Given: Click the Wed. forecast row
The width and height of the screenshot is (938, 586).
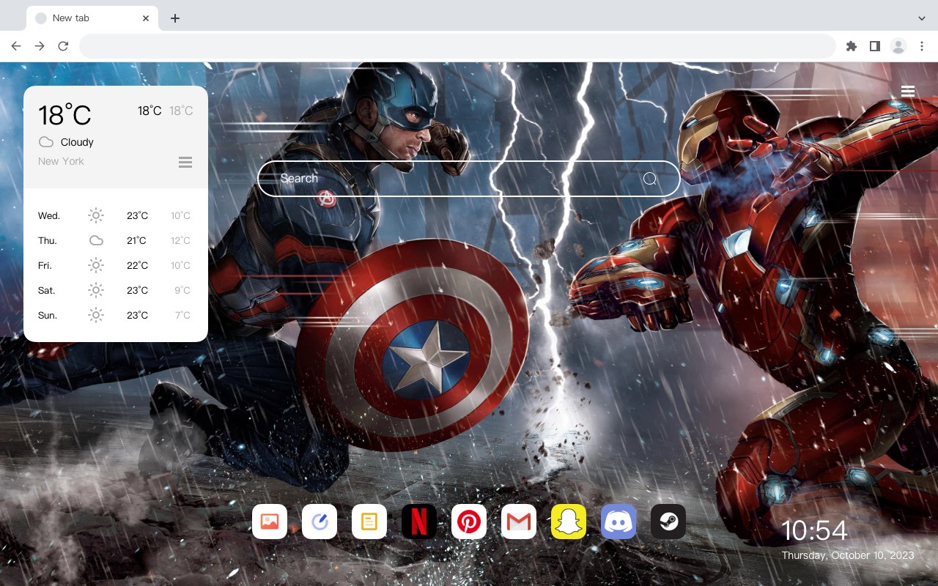Looking at the screenshot, I should [x=115, y=215].
